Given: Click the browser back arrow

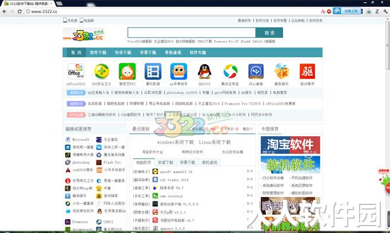Looking at the screenshot, I should pyautogui.click(x=4, y=11).
